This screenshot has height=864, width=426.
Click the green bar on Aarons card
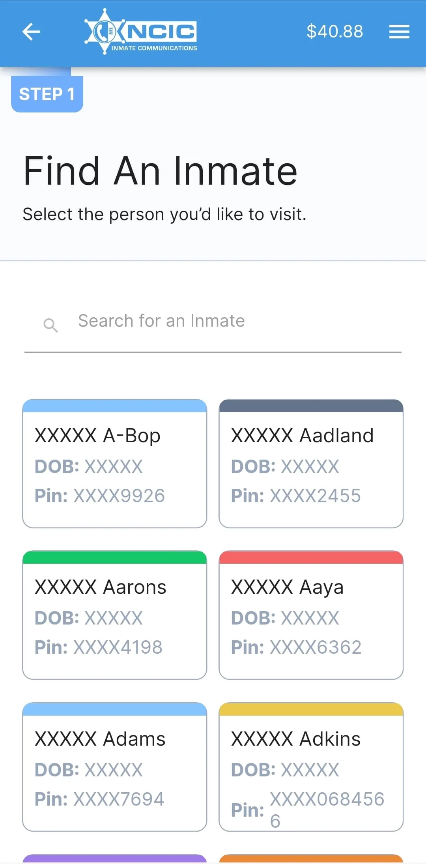tap(114, 557)
